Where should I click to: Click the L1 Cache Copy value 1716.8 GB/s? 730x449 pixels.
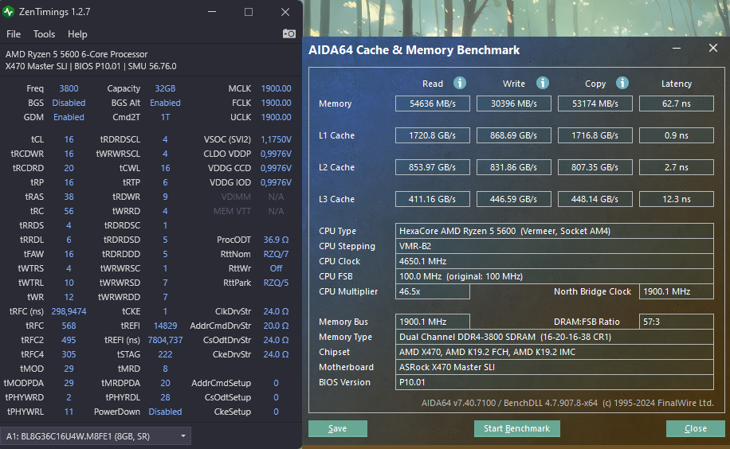tap(595, 135)
